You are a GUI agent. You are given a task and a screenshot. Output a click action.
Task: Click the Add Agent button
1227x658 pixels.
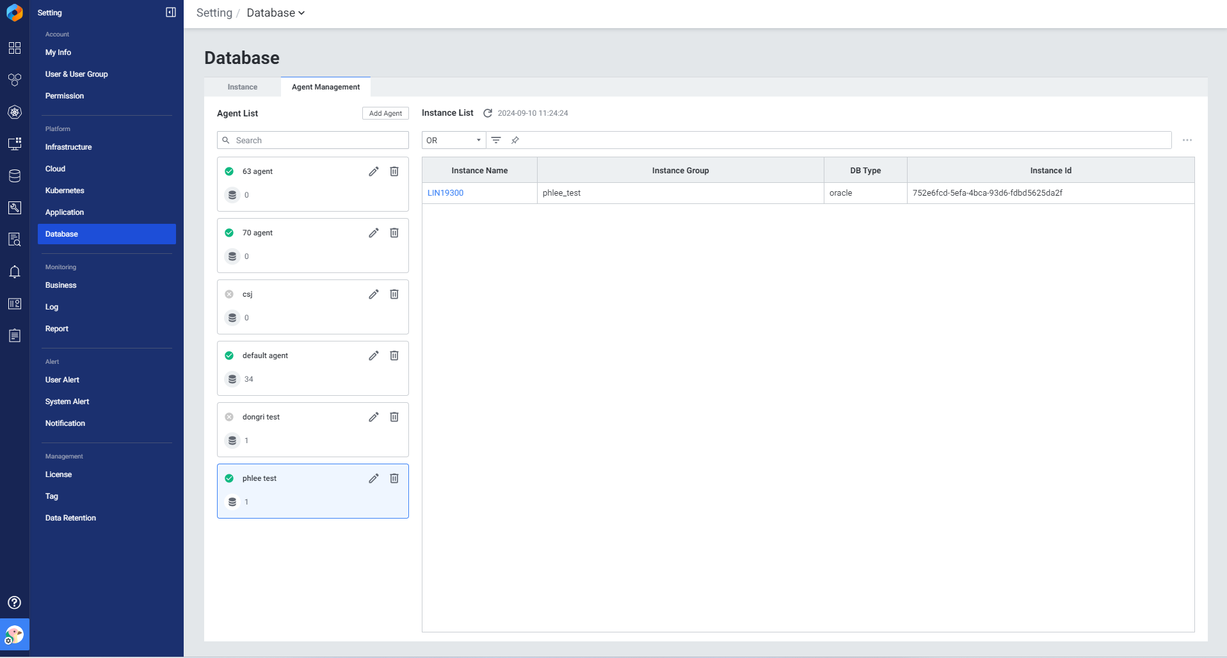click(385, 113)
